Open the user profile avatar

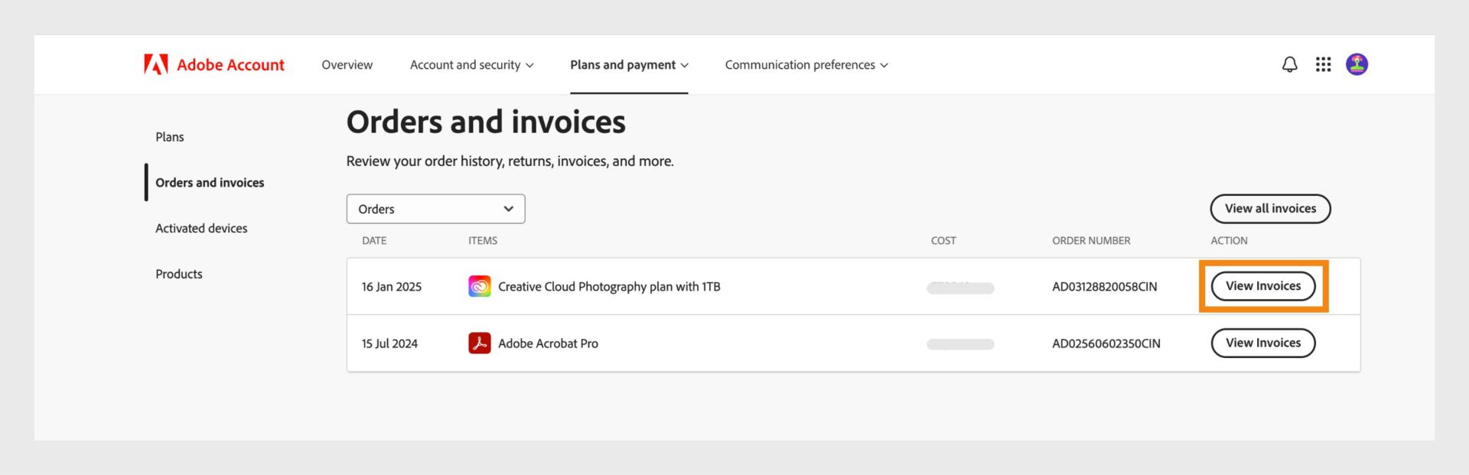1357,64
